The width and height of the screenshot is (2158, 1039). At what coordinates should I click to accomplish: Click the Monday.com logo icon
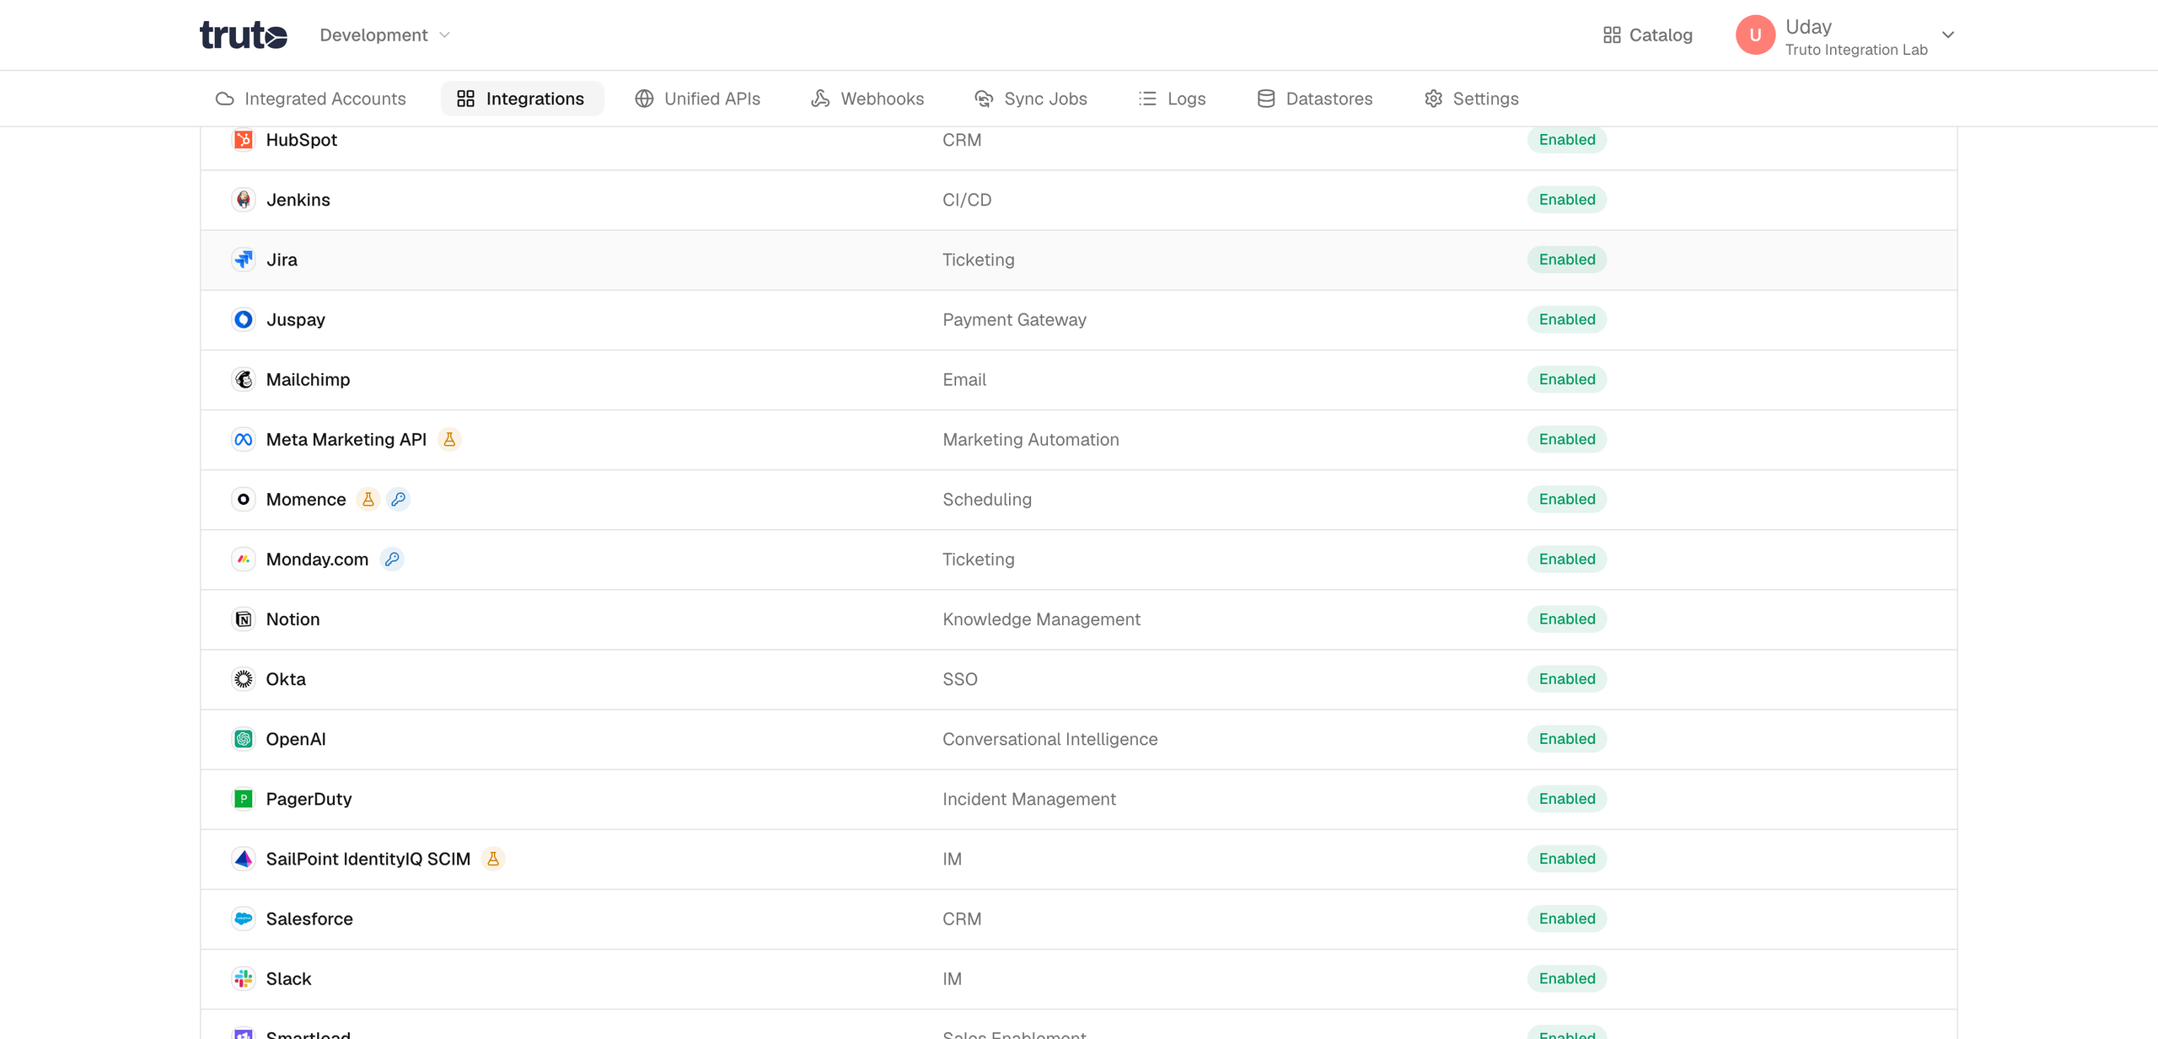coord(244,559)
